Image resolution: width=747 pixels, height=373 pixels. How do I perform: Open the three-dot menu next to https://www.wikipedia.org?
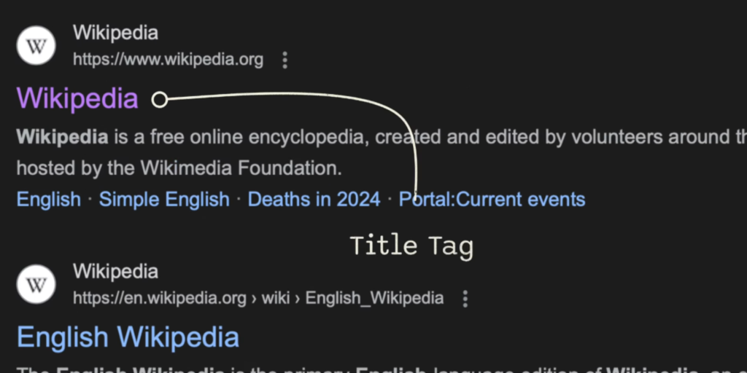[x=285, y=60]
